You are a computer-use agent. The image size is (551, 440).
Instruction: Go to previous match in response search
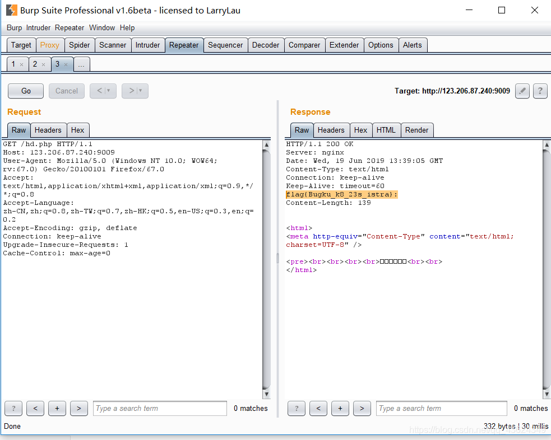click(x=318, y=409)
